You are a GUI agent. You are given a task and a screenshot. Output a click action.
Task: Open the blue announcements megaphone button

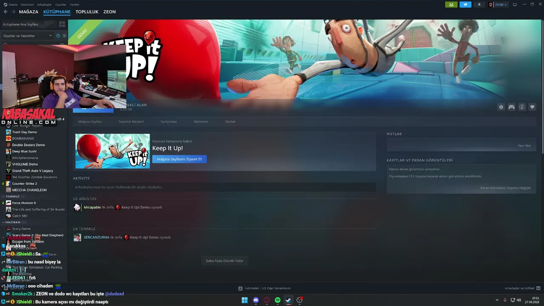465,5
